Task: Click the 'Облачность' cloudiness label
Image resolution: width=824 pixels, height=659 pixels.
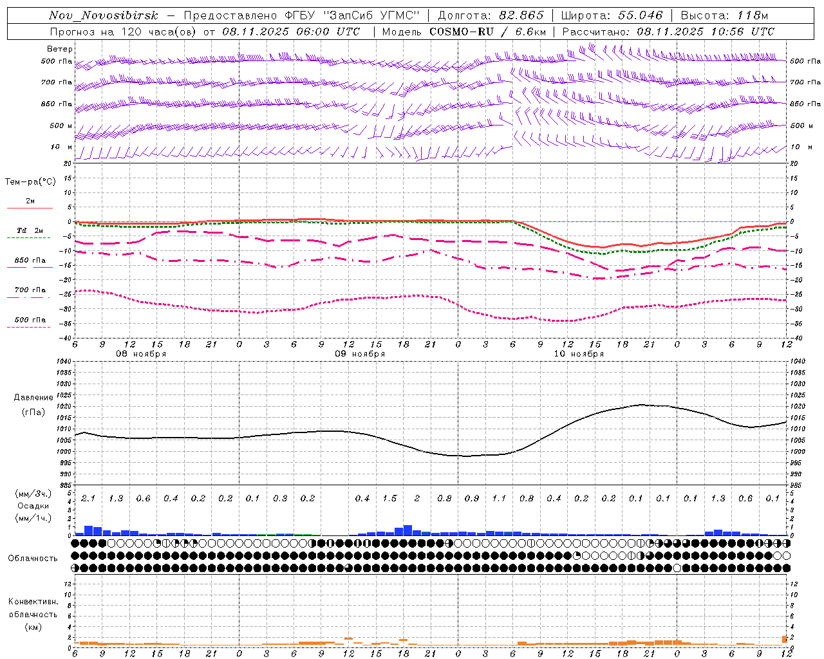Action: (33, 558)
